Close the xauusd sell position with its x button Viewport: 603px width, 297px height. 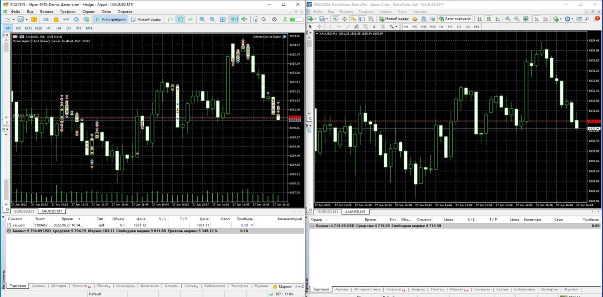pos(252,225)
